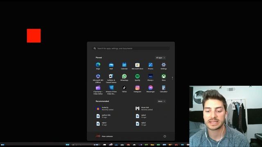Open Clipchamp Video Editor

98,90
